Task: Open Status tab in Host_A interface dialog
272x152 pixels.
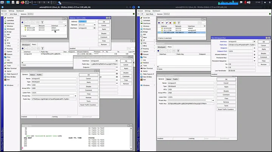Action: [32, 74]
